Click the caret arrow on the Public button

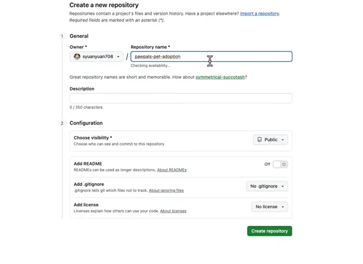pyautogui.click(x=282, y=140)
